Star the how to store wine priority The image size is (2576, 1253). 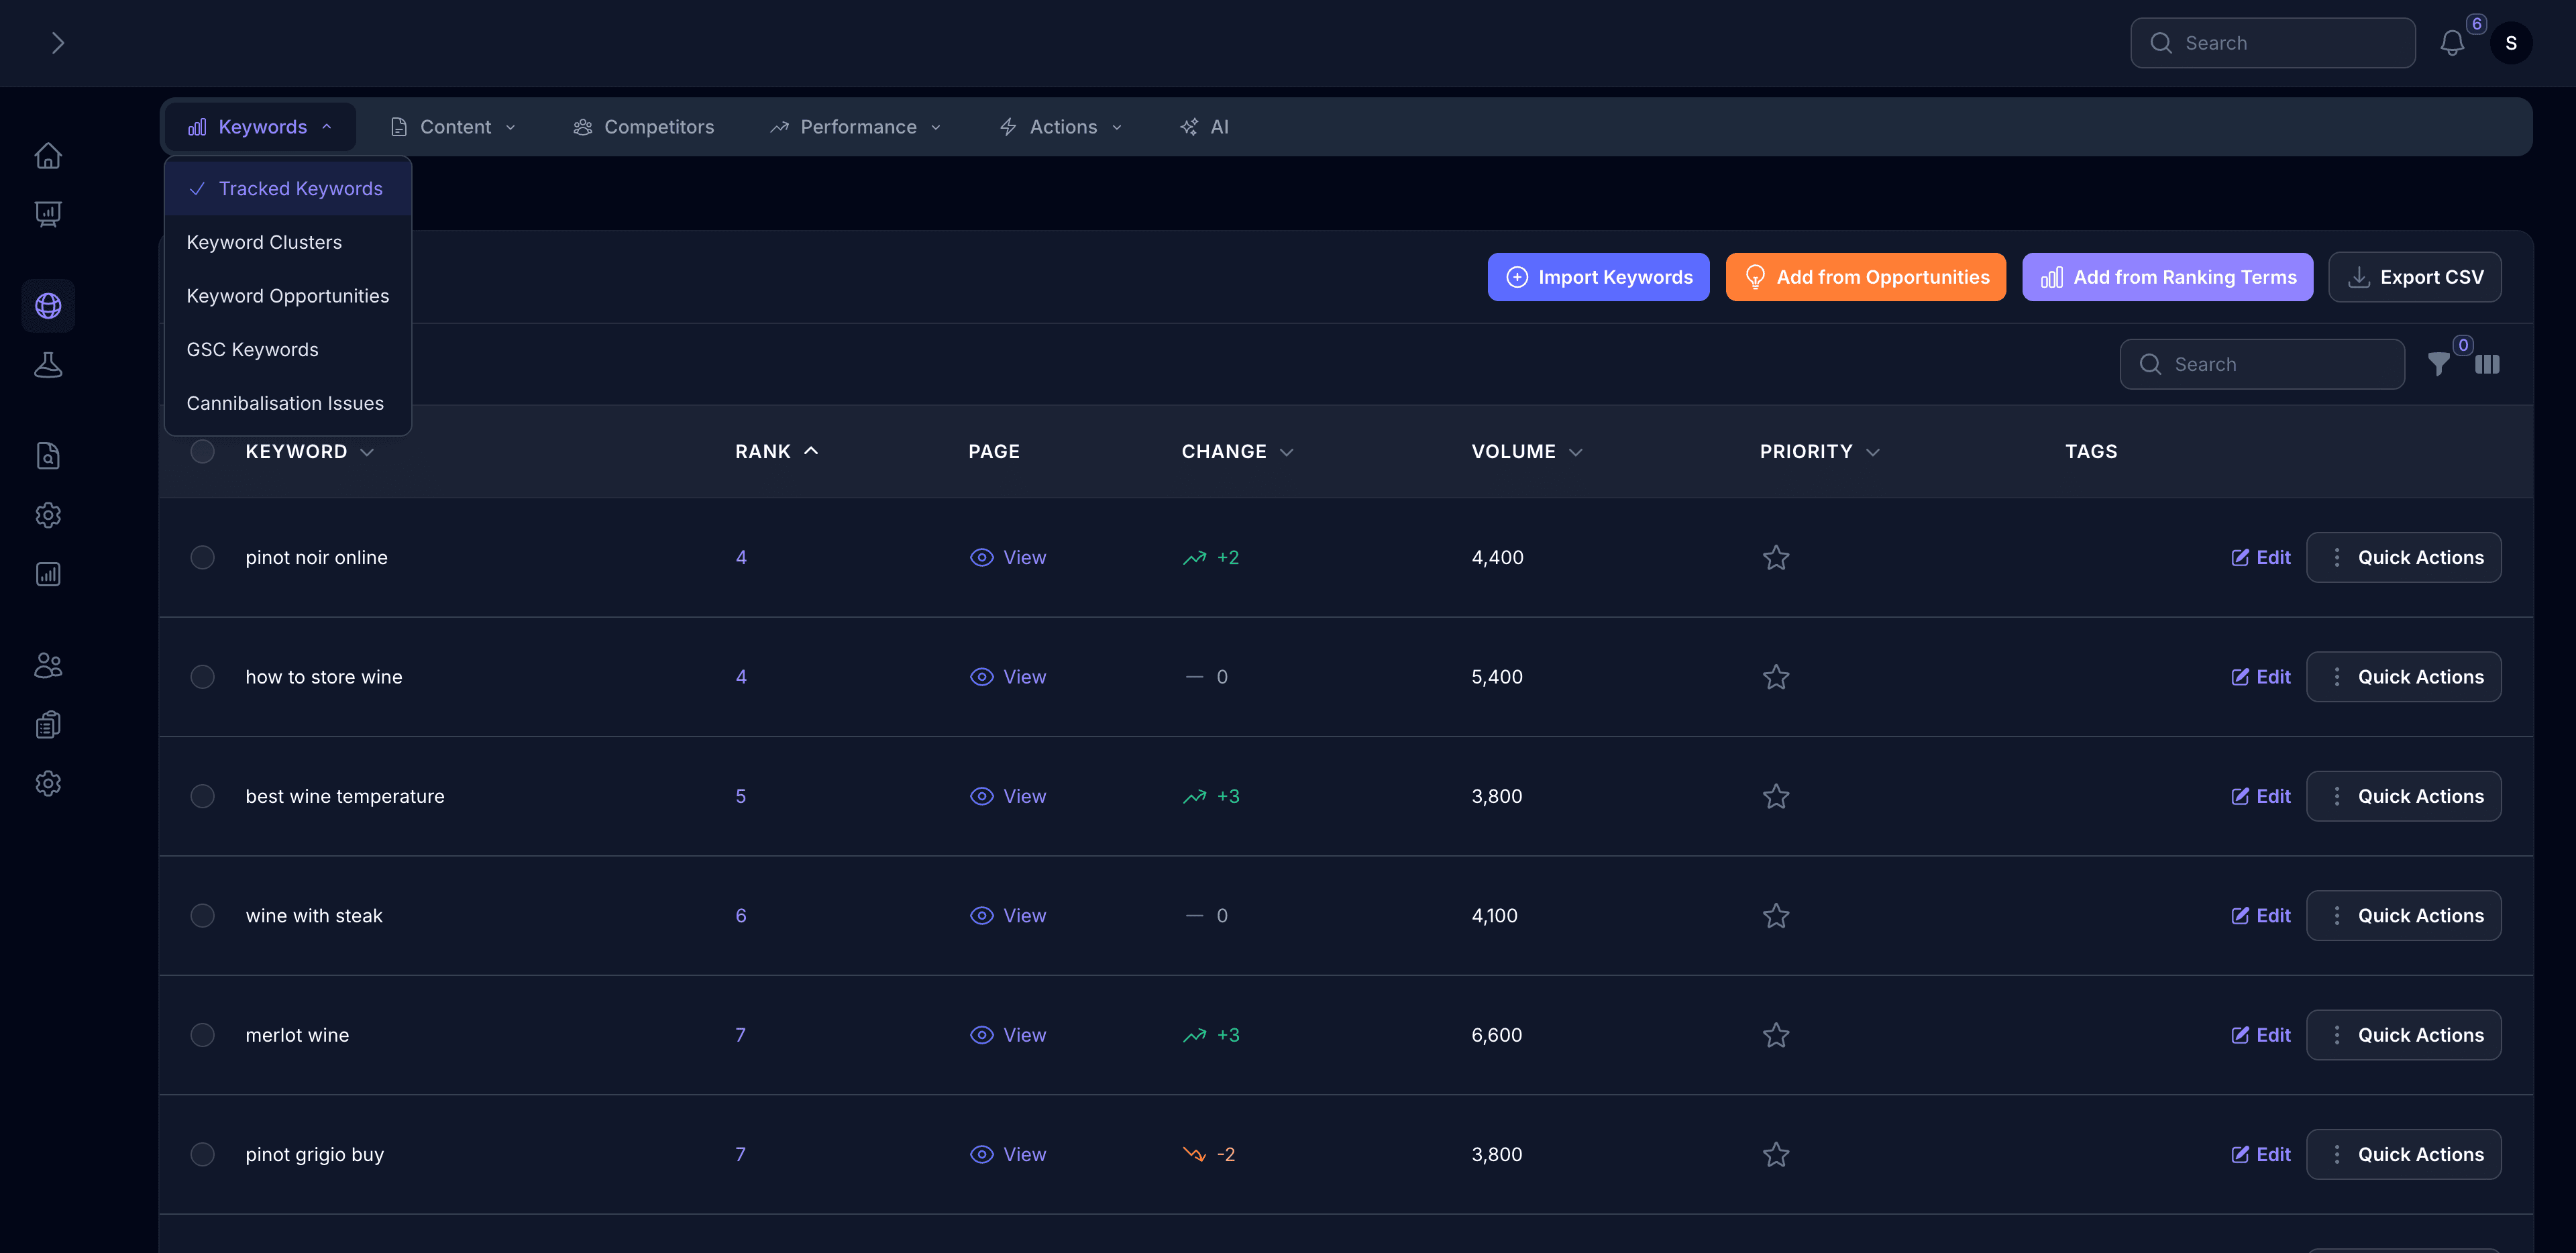click(x=1775, y=677)
